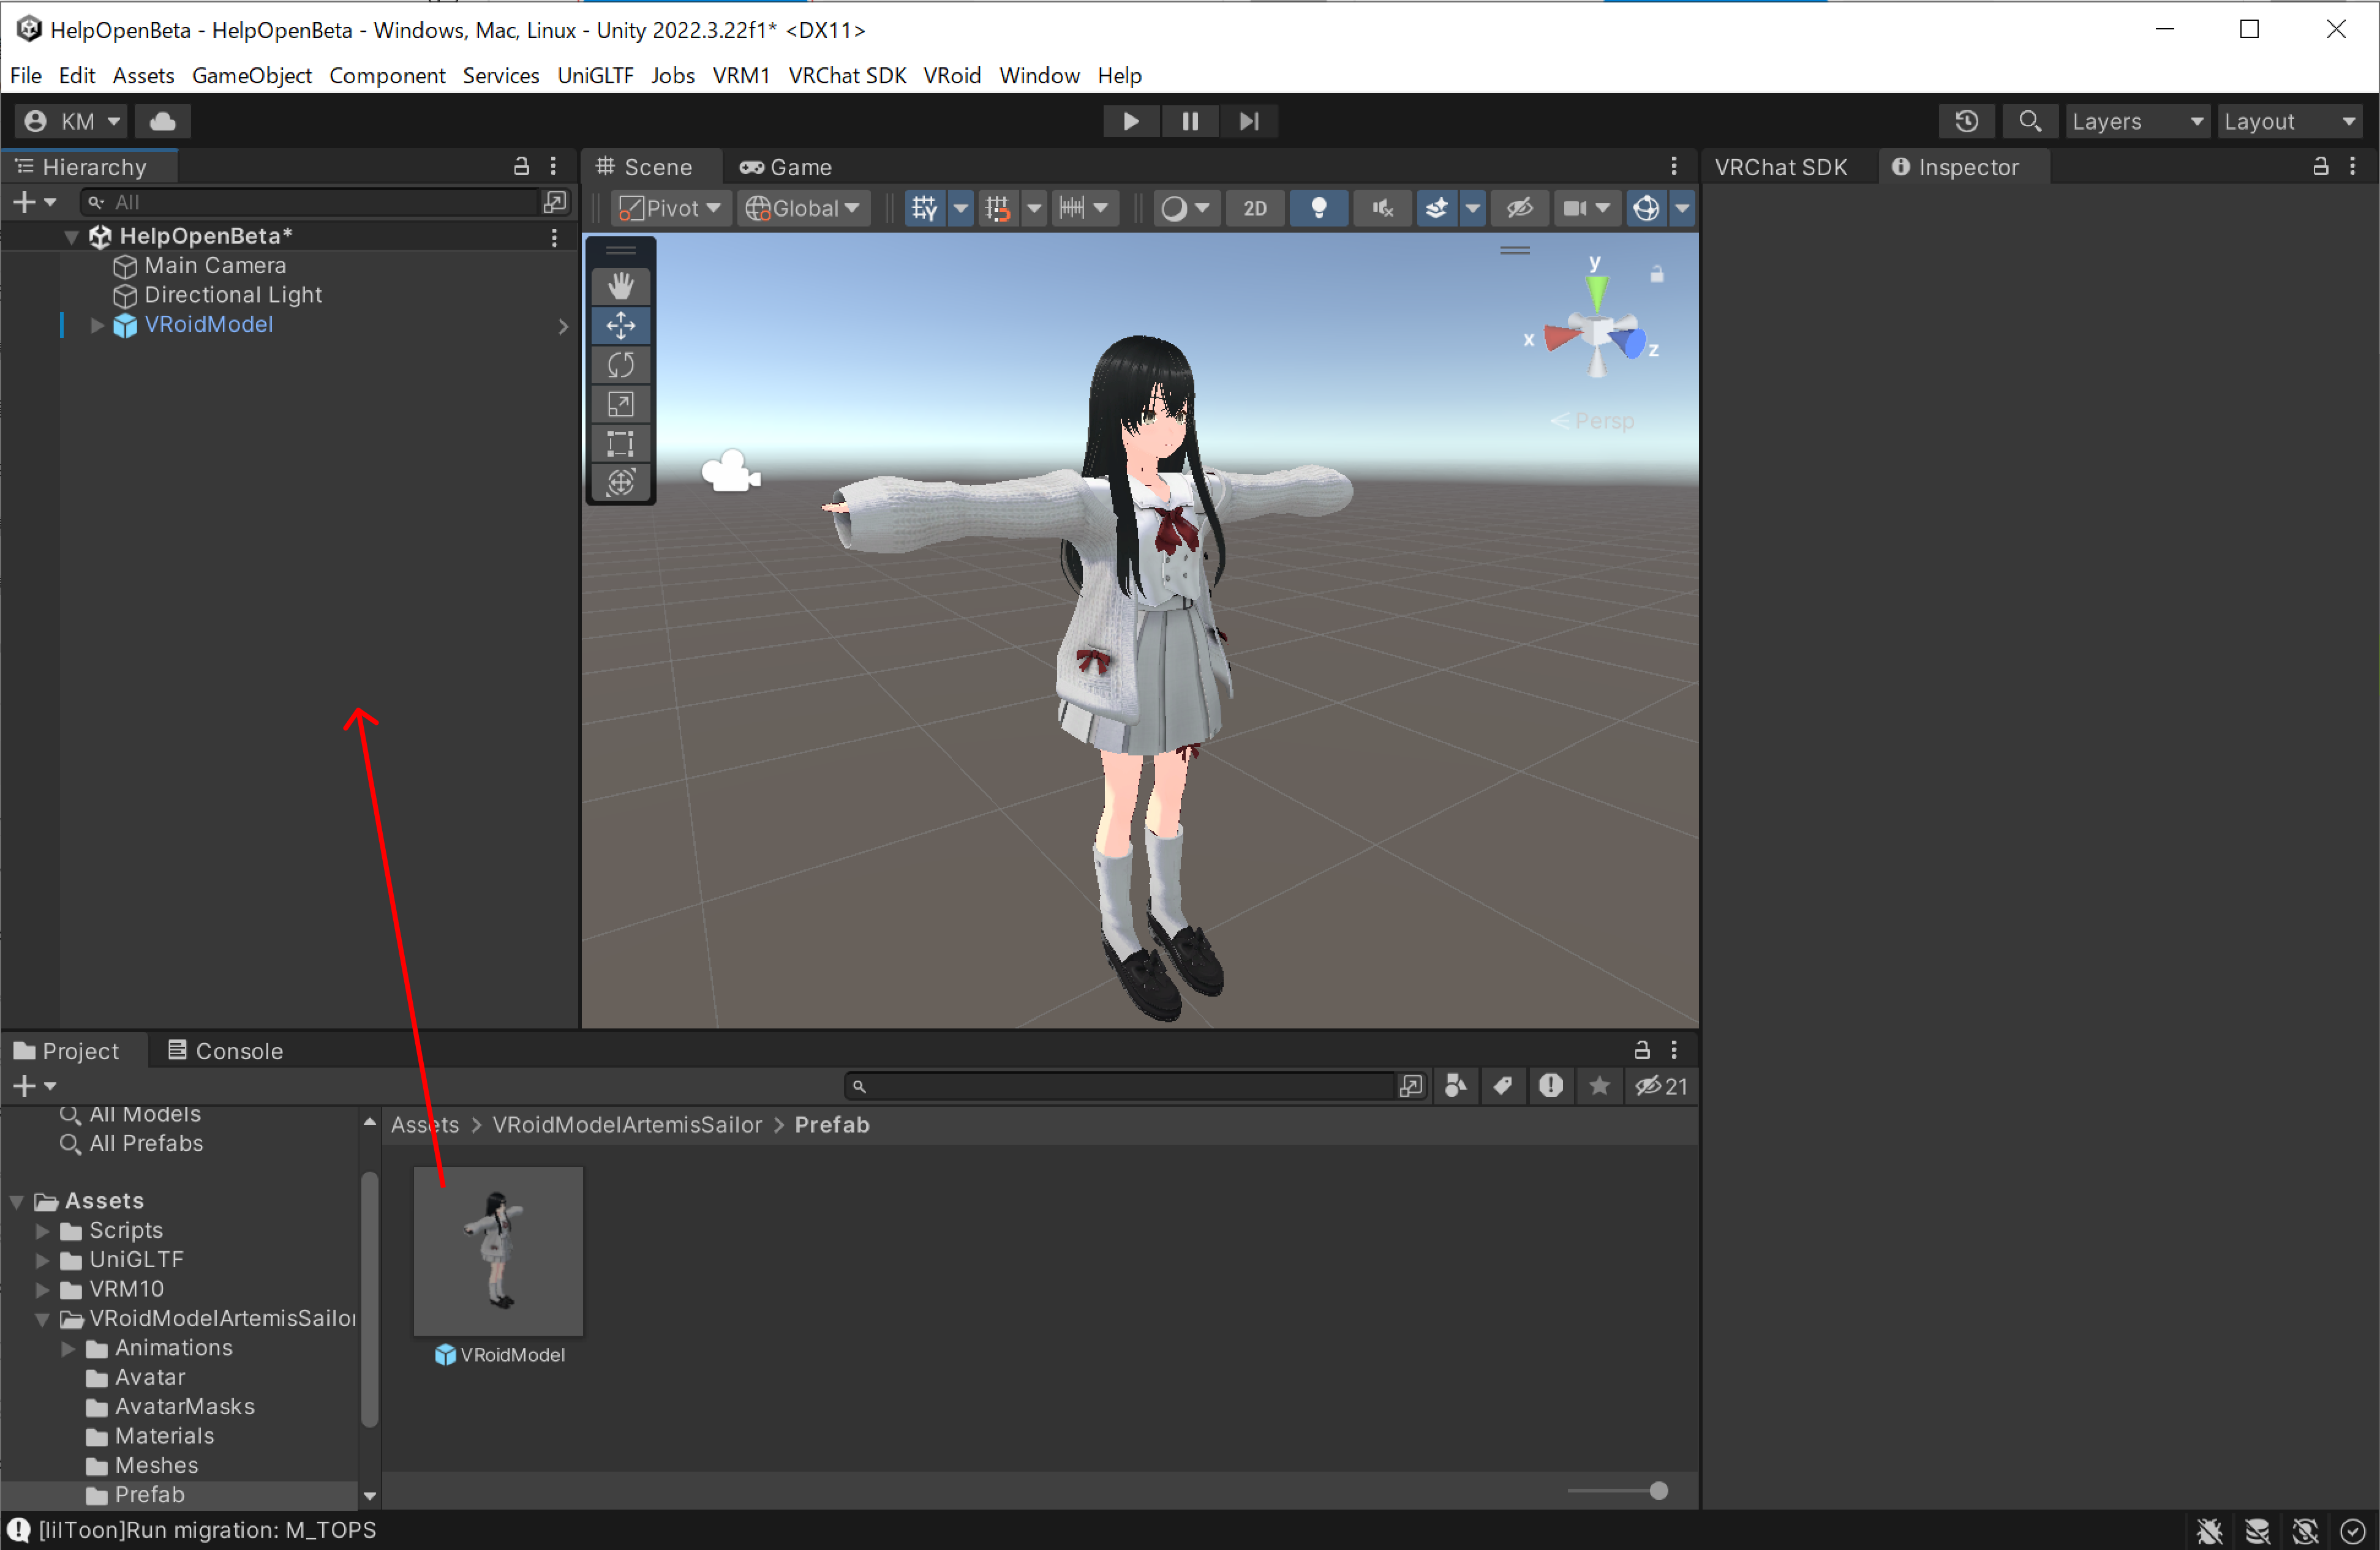Viewport: 2380px width, 1550px height.
Task: Toggle 2D view mode
Action: pyautogui.click(x=1255, y=208)
